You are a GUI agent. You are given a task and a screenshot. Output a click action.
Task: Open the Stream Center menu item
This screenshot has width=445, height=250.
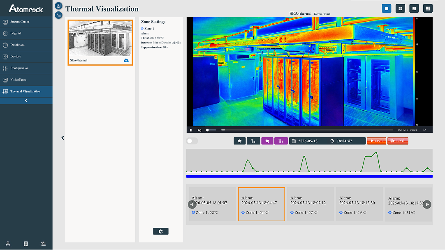pos(26,22)
